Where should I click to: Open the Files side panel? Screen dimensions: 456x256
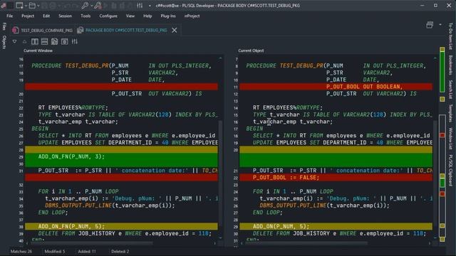point(4,26)
